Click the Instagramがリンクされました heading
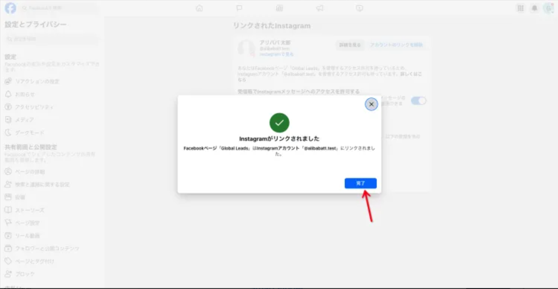558x289 pixels. (x=279, y=139)
